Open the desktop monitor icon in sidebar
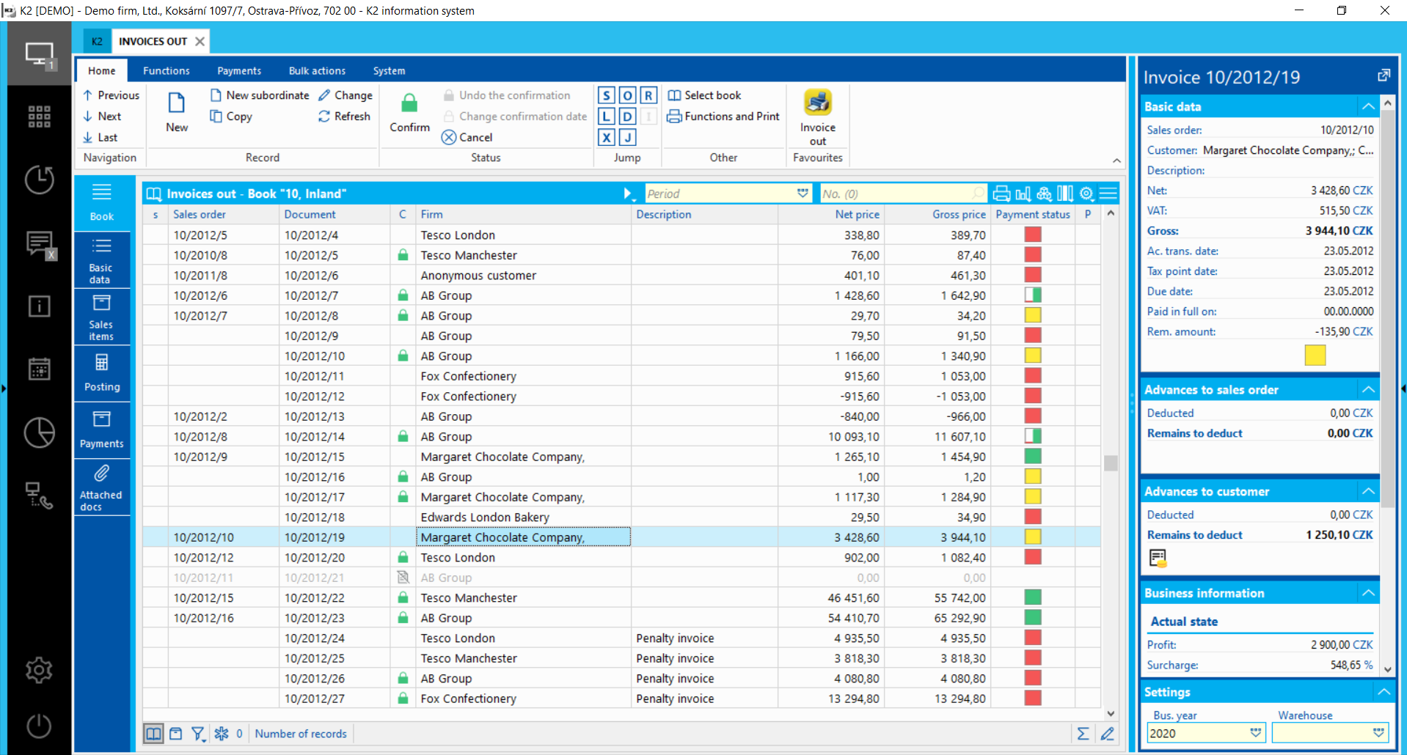This screenshot has width=1407, height=755. pos(40,54)
